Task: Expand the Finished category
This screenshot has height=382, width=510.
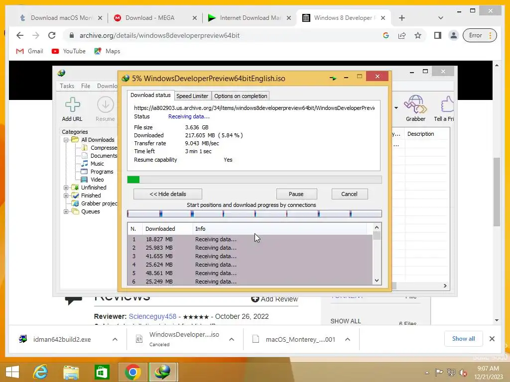Action: 66,195
